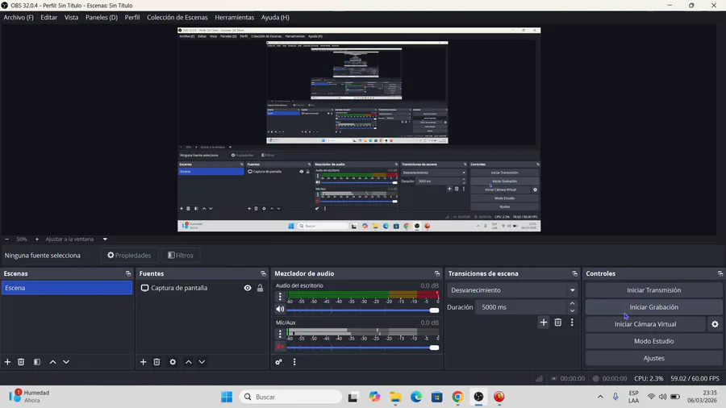The width and height of the screenshot is (726, 408).
Task: Click Iniciar Cámara Virtual button
Action: point(645,324)
